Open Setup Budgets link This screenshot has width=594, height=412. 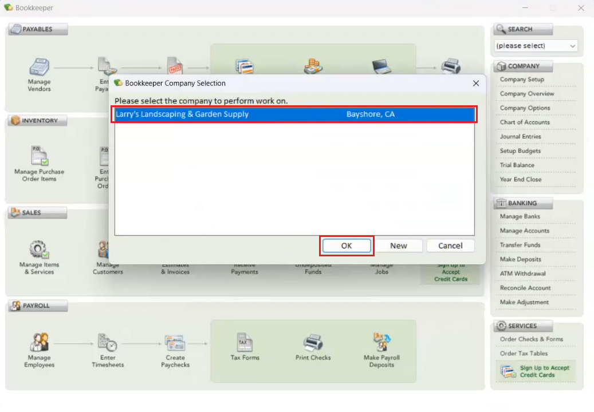point(520,151)
